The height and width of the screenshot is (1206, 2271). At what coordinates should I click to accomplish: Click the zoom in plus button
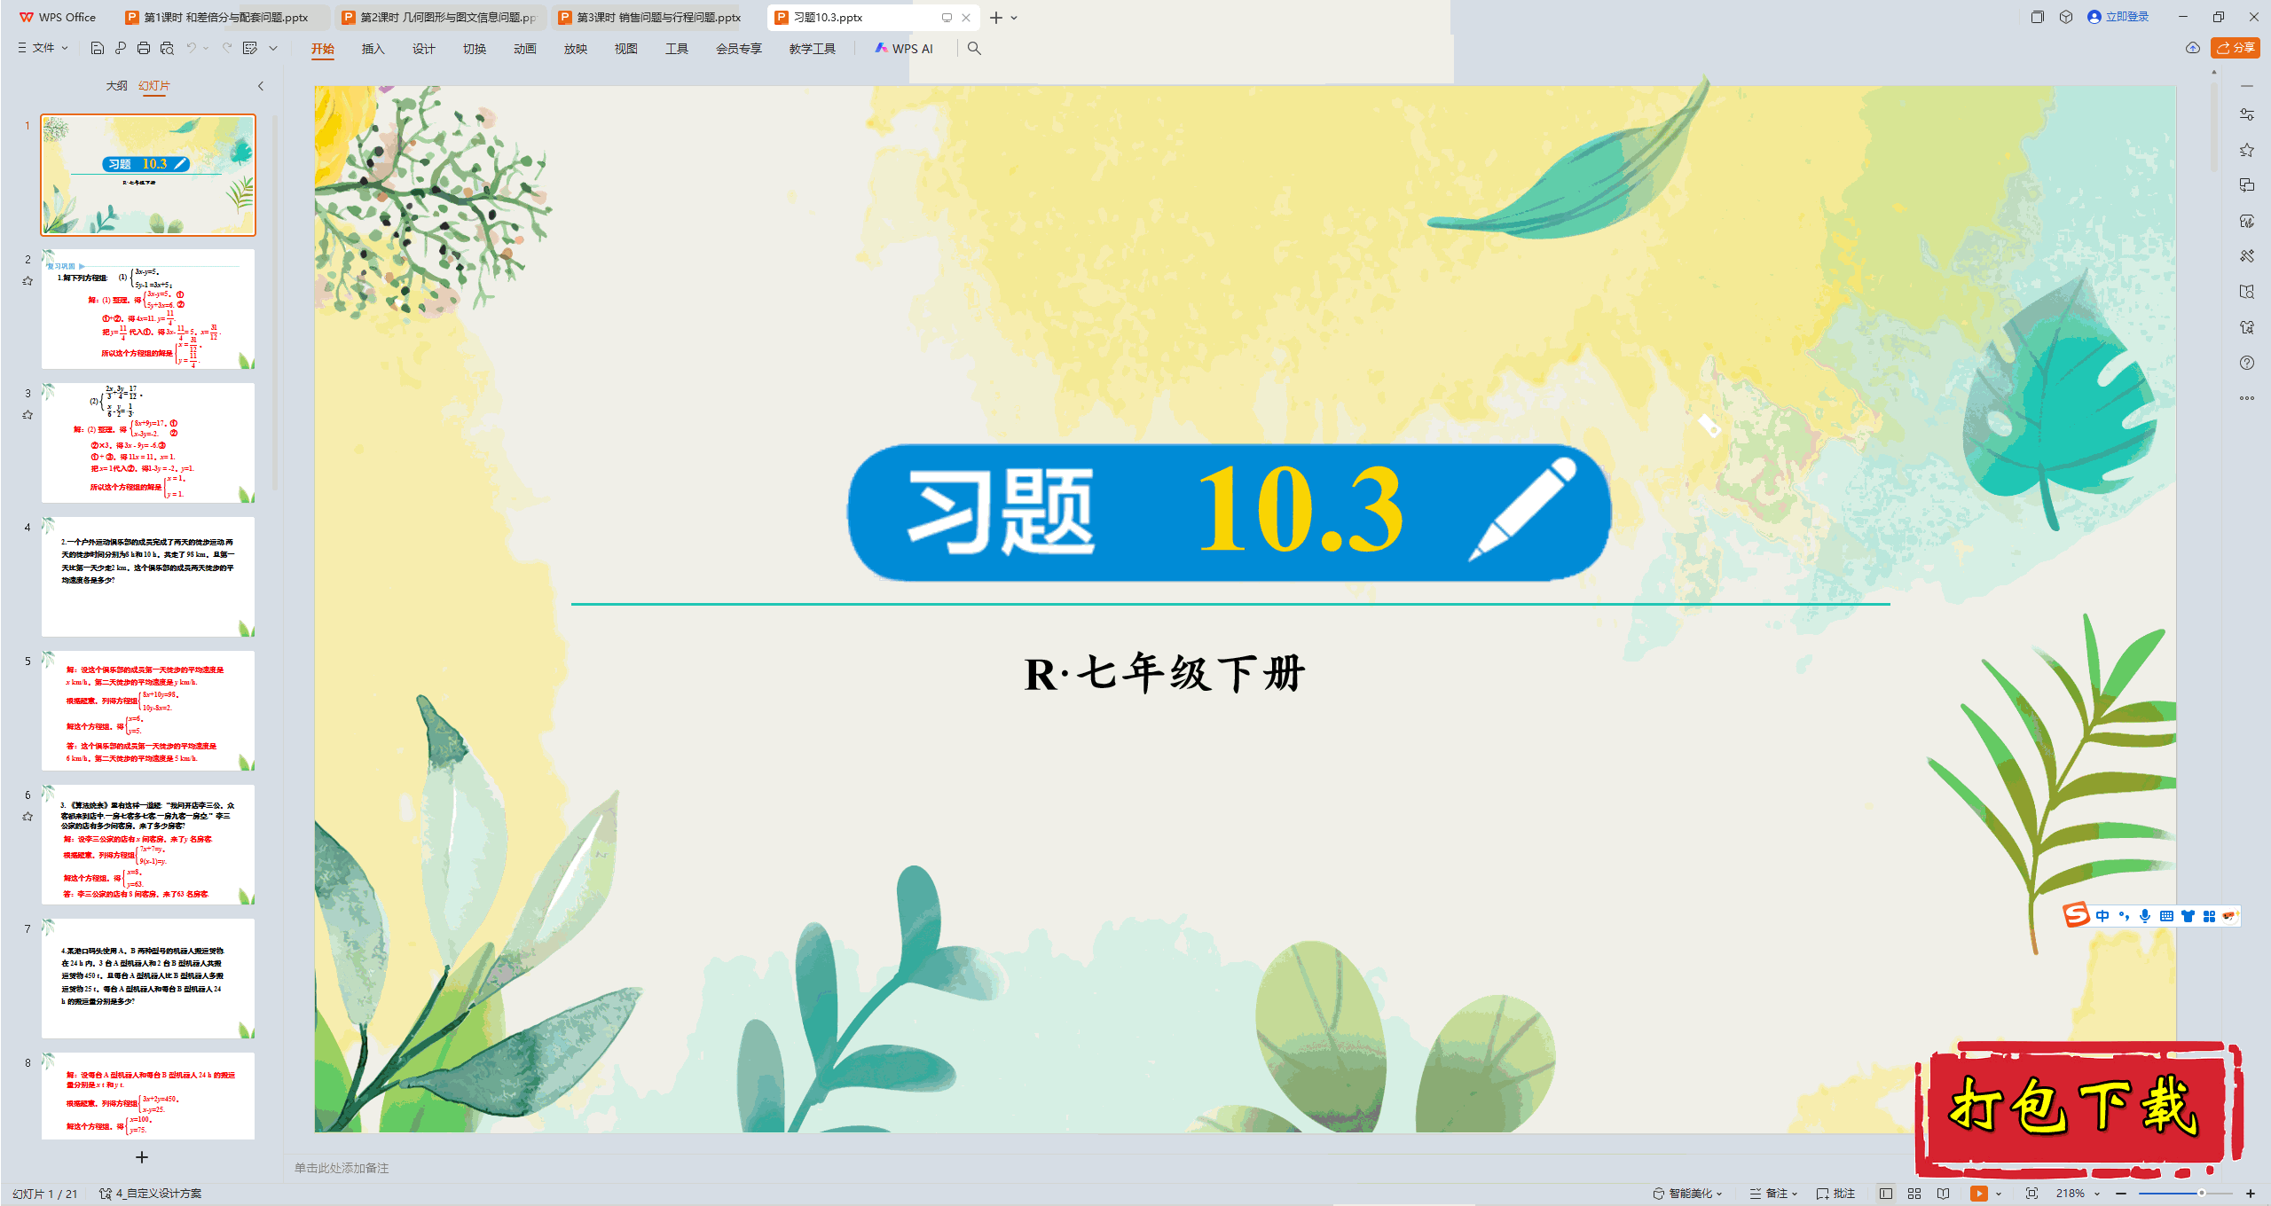[2251, 1194]
